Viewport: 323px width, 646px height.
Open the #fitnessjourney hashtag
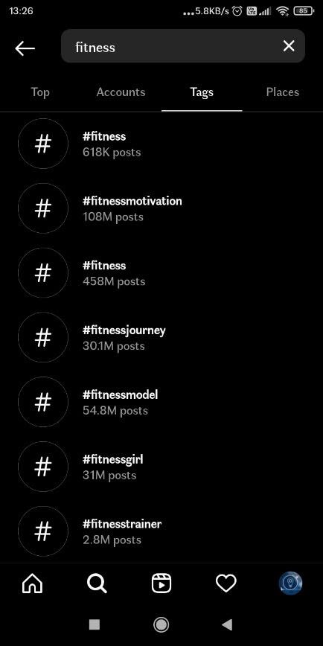point(161,337)
